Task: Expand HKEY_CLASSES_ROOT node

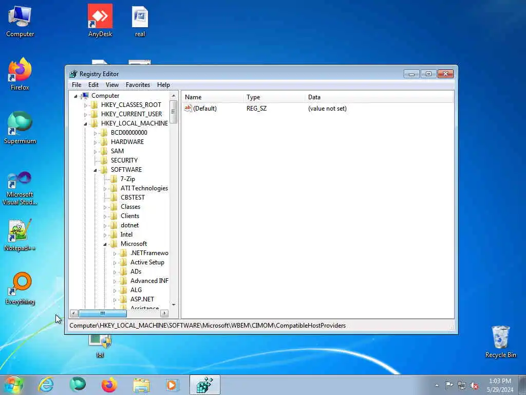Action: [85, 105]
